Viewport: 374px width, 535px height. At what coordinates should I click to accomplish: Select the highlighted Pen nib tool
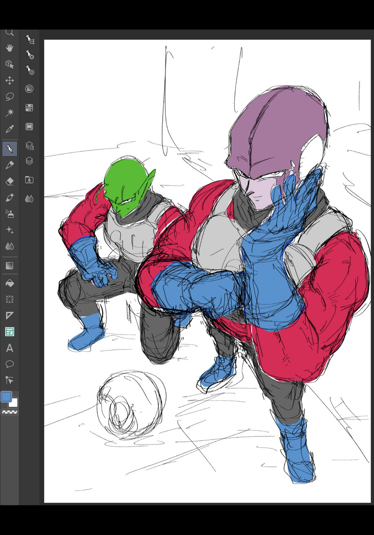(9, 149)
